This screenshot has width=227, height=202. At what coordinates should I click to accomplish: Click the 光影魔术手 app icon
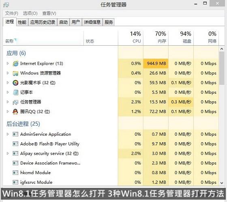point(15,83)
